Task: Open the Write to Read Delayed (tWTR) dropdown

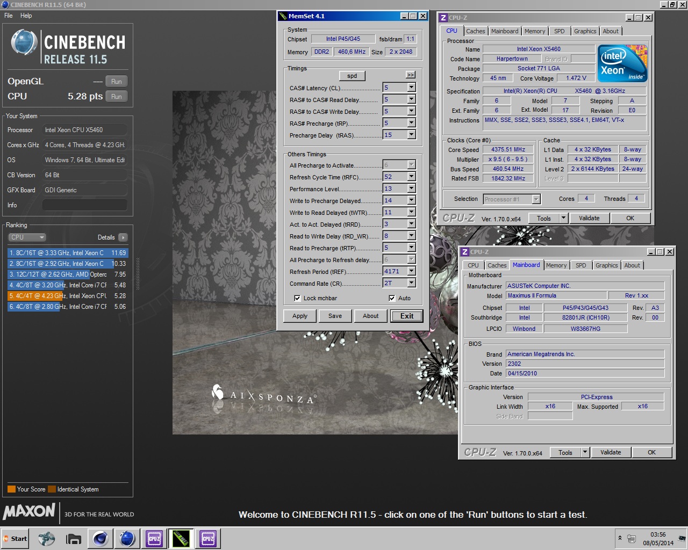Action: click(411, 212)
